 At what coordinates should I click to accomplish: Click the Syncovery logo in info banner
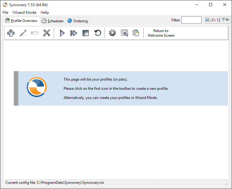[37, 87]
